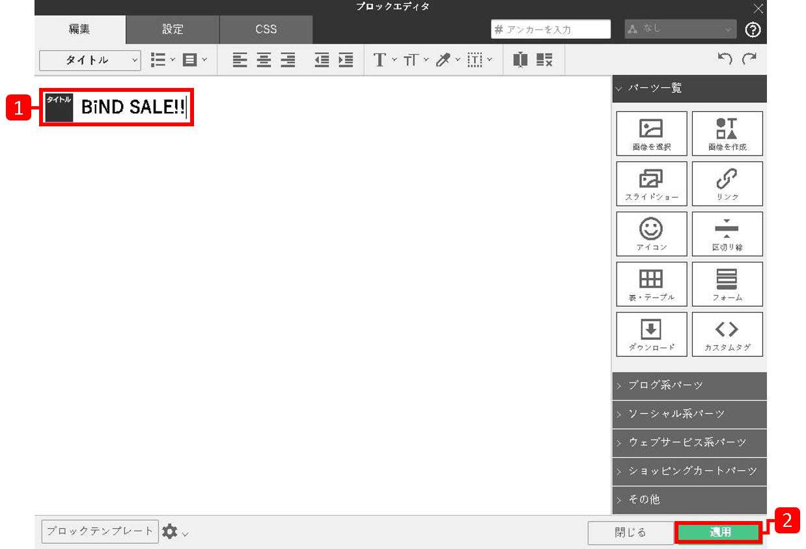Click the 適用 button

719,532
